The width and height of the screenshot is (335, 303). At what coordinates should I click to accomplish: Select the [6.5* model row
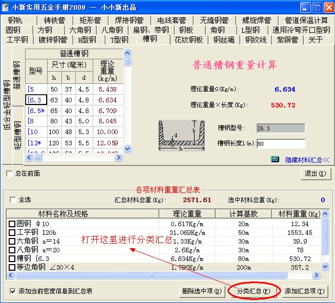tap(74, 111)
